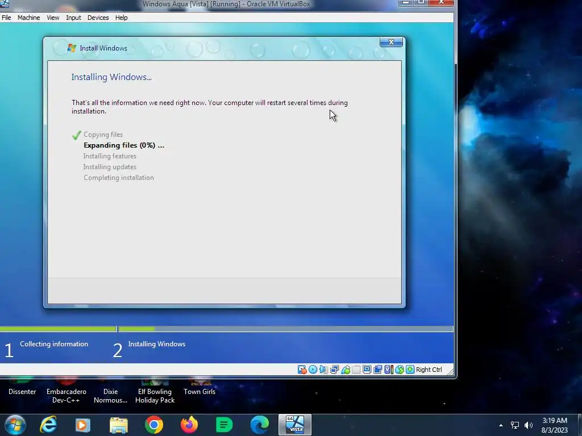Click the recording status icon
The image size is (582, 436).
[378, 369]
